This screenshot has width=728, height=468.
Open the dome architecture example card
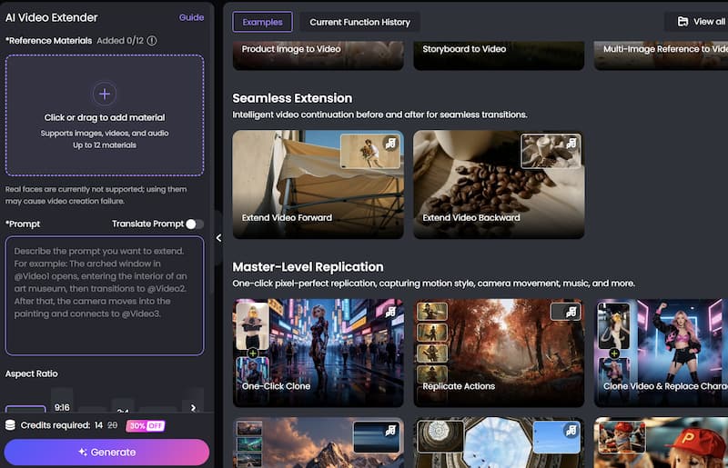[x=499, y=443]
